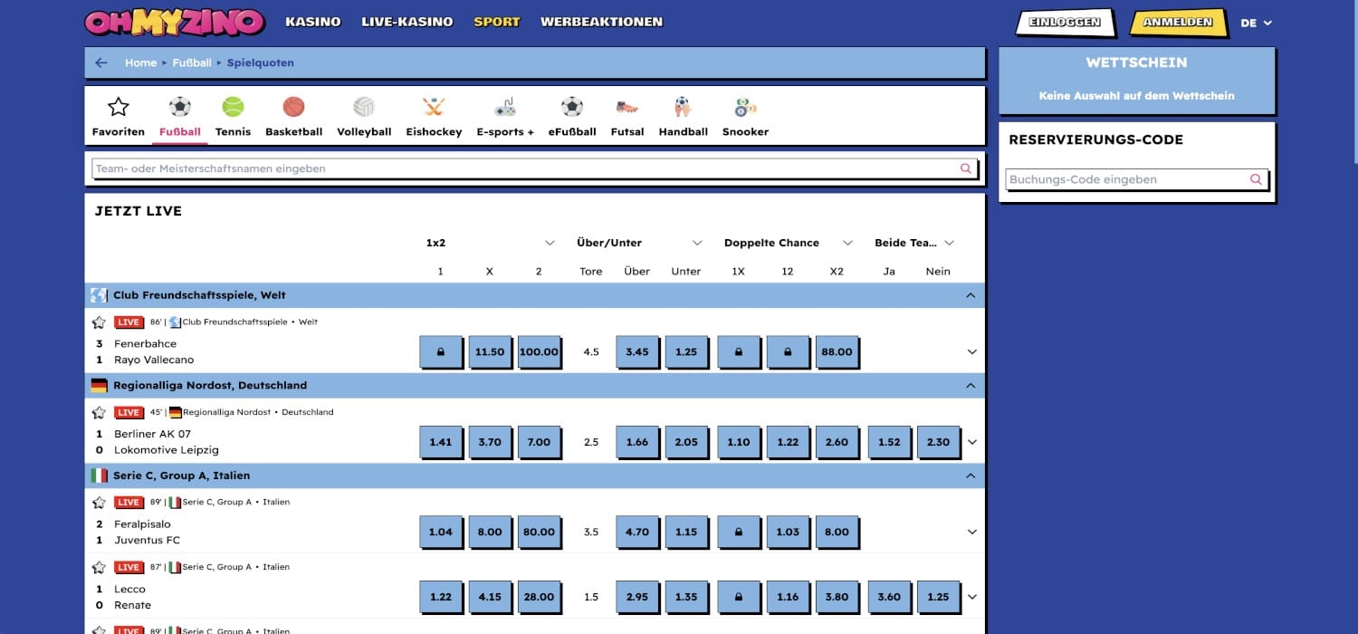Click the search magnifier in team search field

click(x=966, y=168)
